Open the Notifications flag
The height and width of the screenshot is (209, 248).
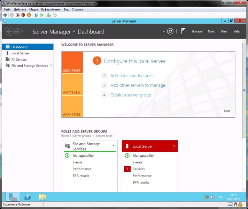(183, 31)
